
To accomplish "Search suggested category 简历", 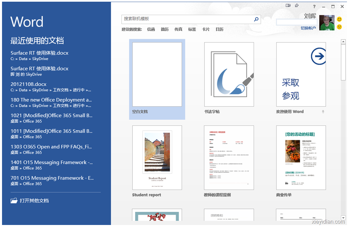I will (165, 29).
